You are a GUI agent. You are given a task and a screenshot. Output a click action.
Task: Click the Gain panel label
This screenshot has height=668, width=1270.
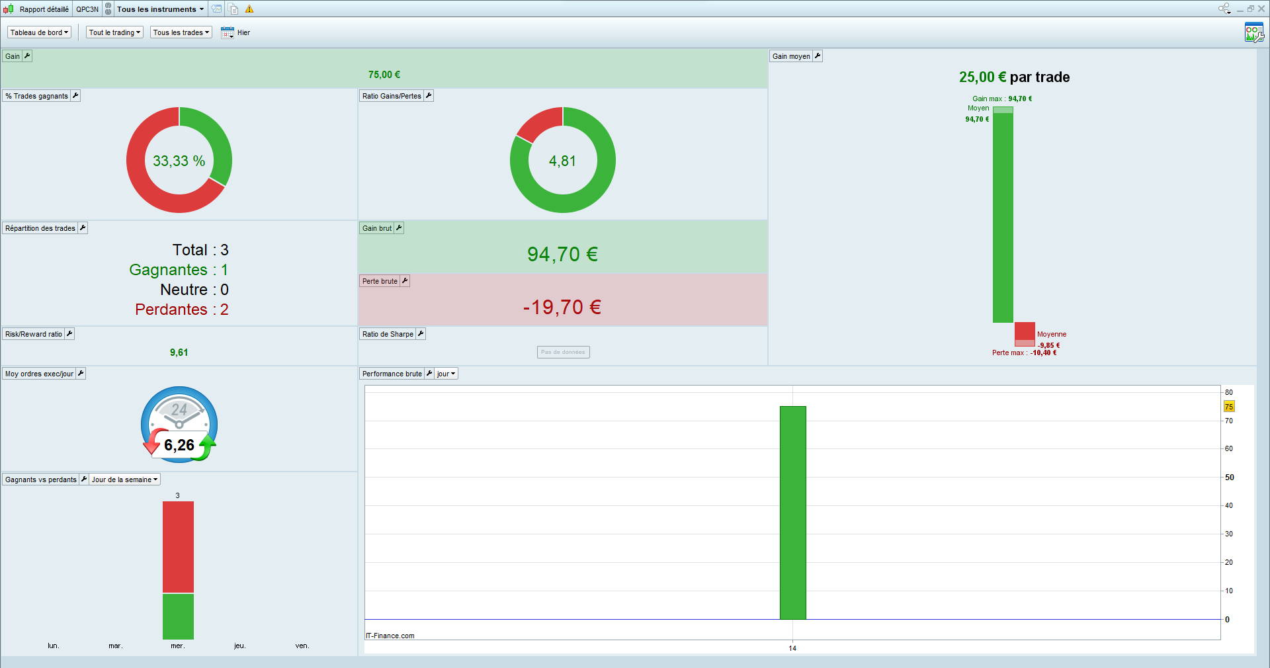pos(13,56)
